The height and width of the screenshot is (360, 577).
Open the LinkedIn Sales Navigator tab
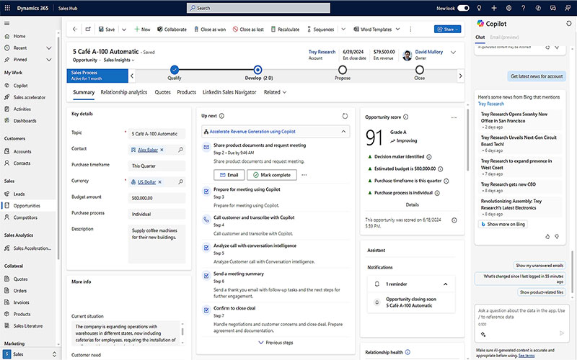click(229, 92)
